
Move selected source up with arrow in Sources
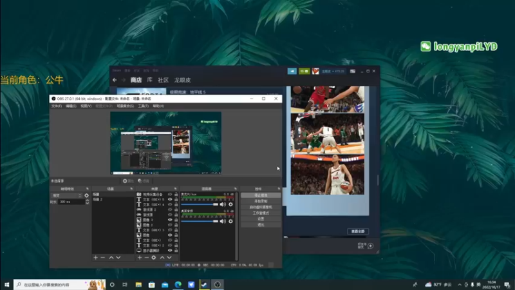(162, 257)
